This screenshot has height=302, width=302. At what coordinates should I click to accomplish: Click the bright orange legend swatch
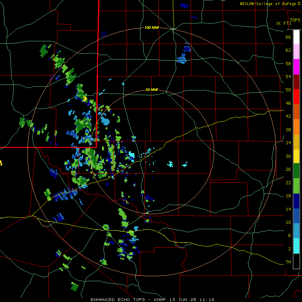click(x=296, y=127)
